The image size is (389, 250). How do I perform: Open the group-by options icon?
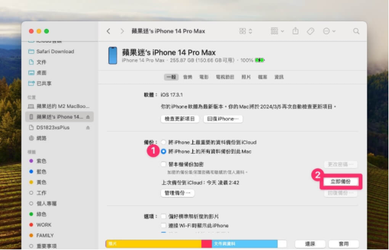[277, 31]
